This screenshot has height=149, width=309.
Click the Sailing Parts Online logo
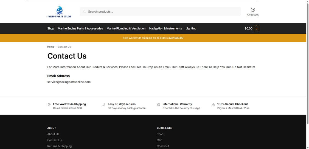(59, 11)
